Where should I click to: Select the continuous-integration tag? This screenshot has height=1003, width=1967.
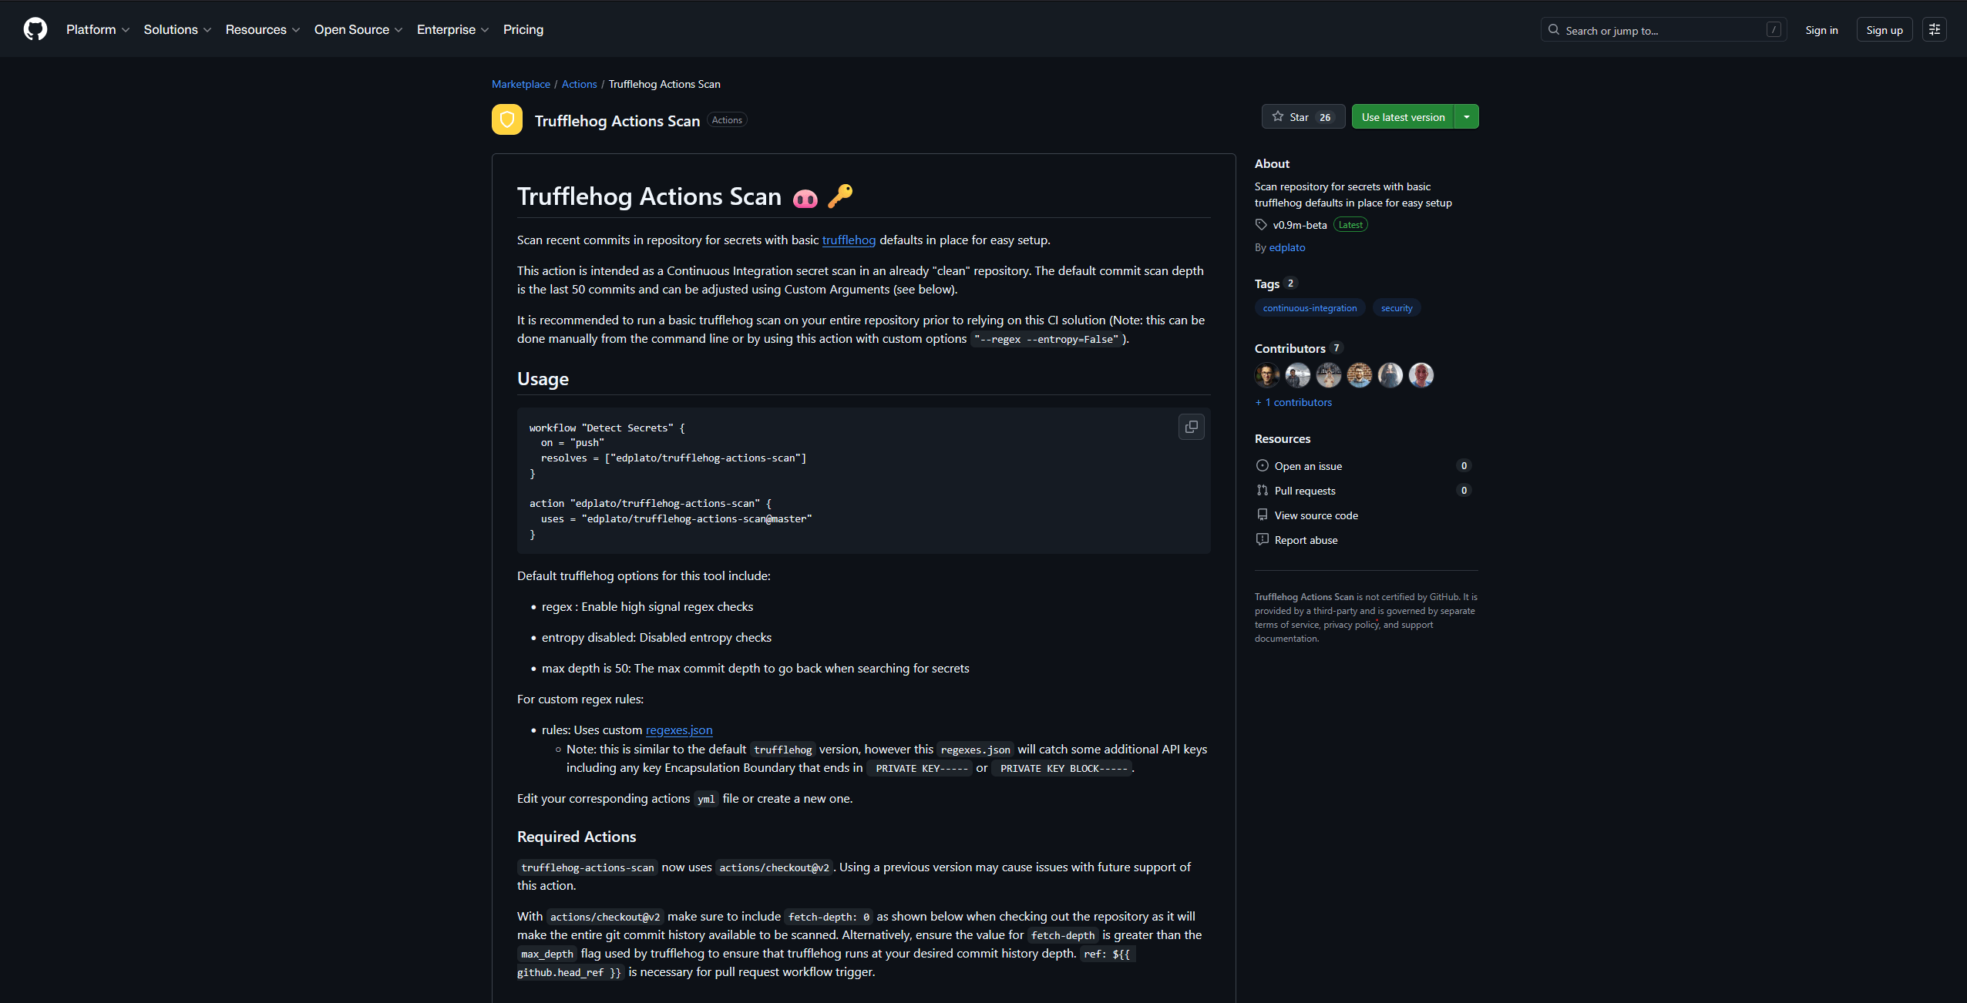(1310, 308)
